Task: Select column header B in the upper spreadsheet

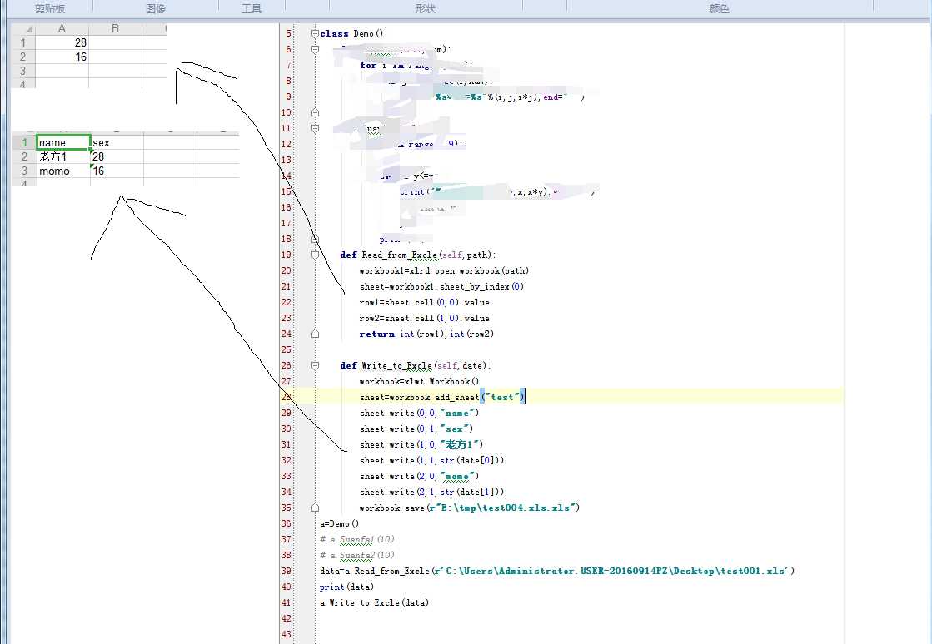Action: point(115,29)
